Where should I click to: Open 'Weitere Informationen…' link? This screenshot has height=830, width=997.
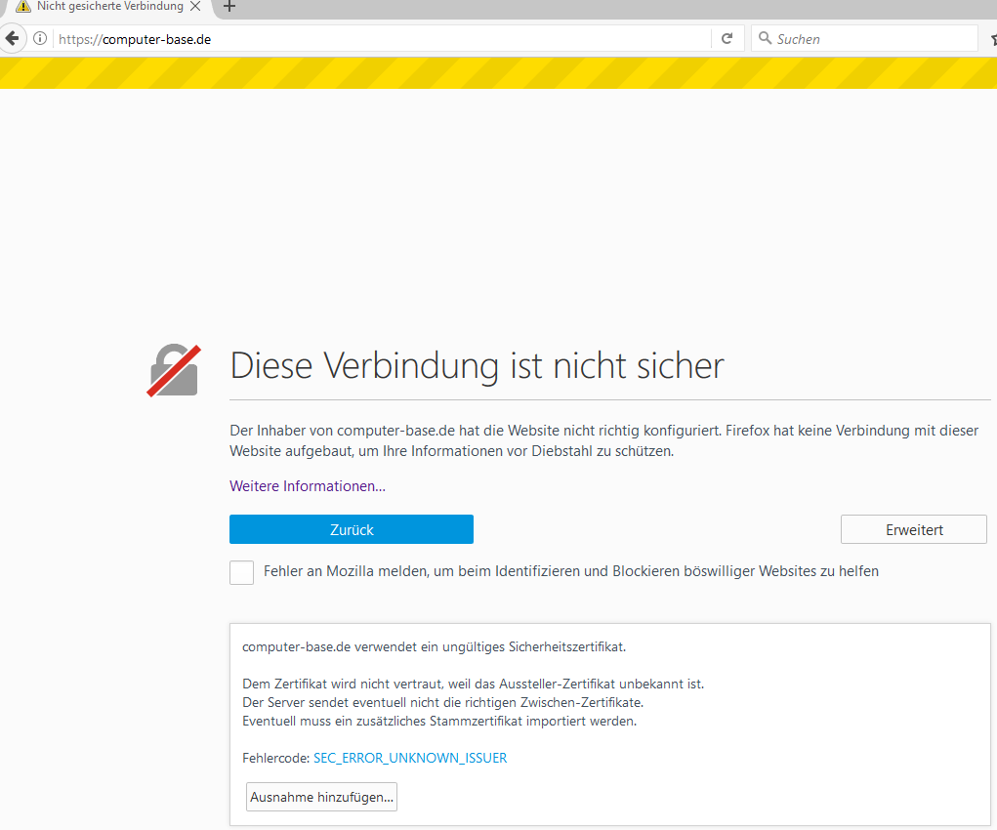308,486
